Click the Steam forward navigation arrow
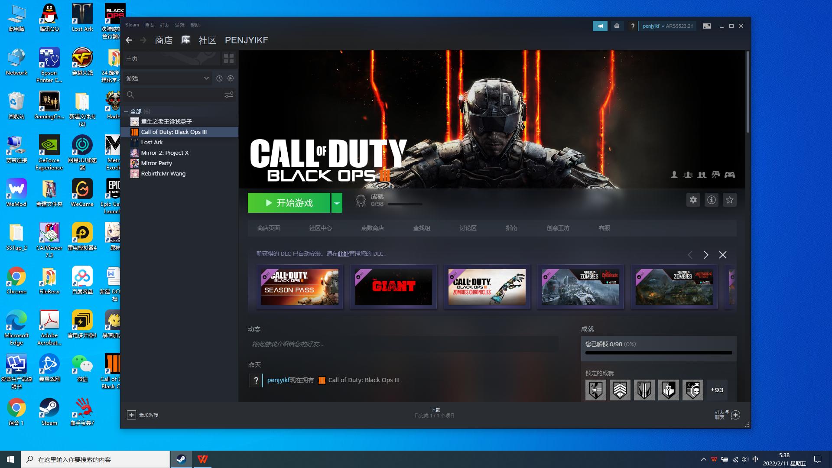Image resolution: width=832 pixels, height=468 pixels. (143, 40)
